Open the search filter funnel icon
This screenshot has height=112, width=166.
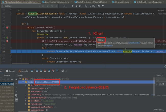tap(103, 6)
